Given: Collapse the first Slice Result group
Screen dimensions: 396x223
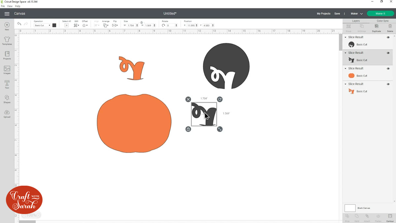Looking at the screenshot, I should pyautogui.click(x=346, y=37).
